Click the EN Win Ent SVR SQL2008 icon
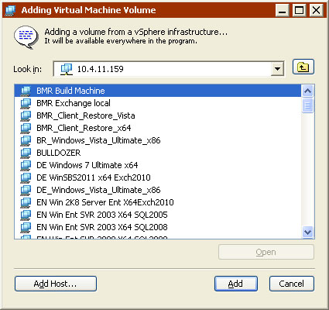Viewport: 329px width, 310px height. point(26,227)
